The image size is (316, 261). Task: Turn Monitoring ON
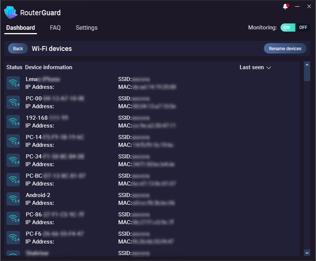click(x=287, y=28)
